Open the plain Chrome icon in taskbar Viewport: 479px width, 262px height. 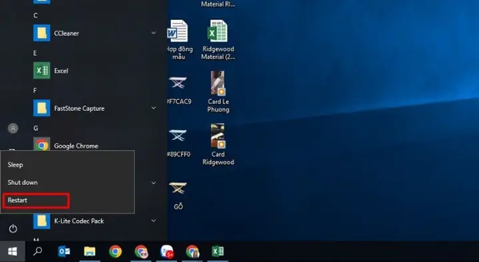coord(115,251)
